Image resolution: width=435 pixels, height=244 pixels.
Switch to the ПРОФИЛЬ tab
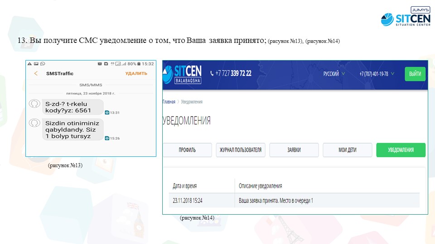187,150
